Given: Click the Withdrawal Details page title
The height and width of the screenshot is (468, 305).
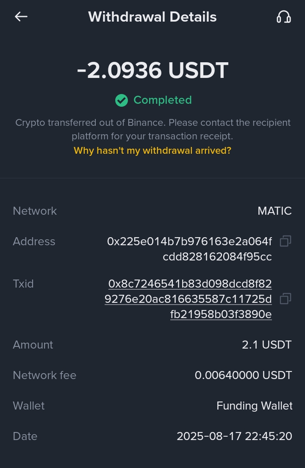Looking at the screenshot, I should [152, 17].
